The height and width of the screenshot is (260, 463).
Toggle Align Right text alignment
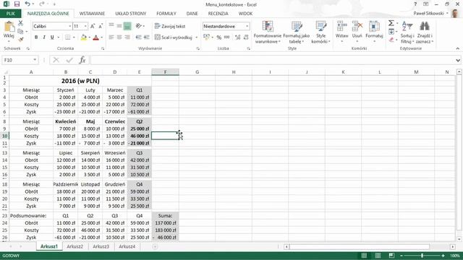point(127,38)
